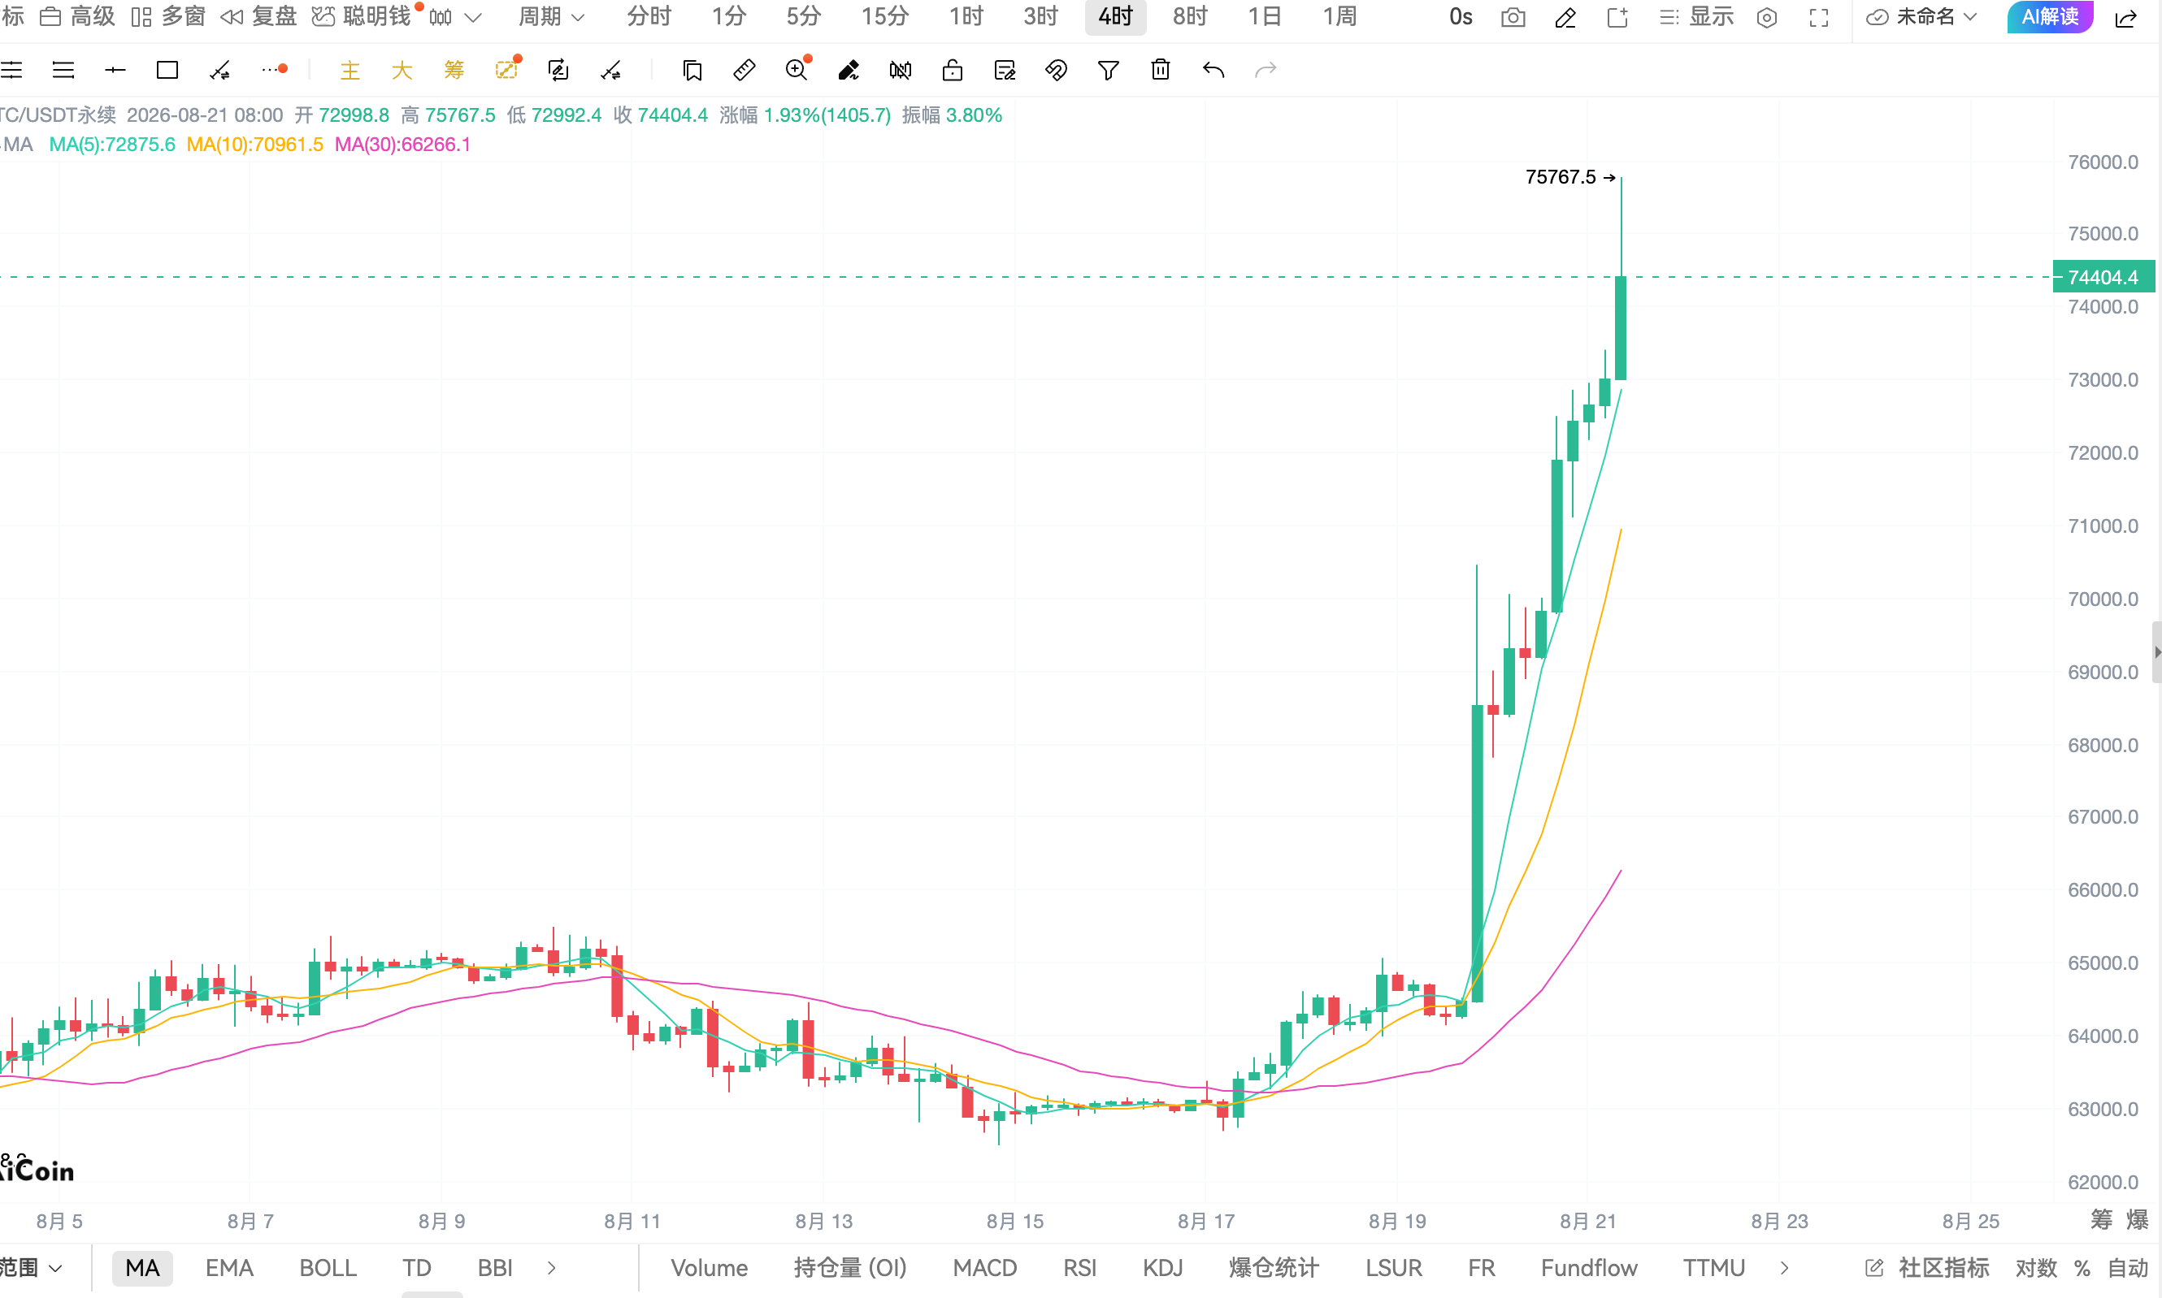Switch to the 1周 timeframe
2162x1298 pixels.
[x=1339, y=18]
